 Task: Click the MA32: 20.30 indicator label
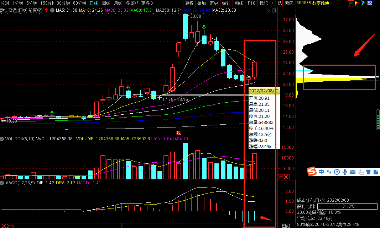point(224,10)
